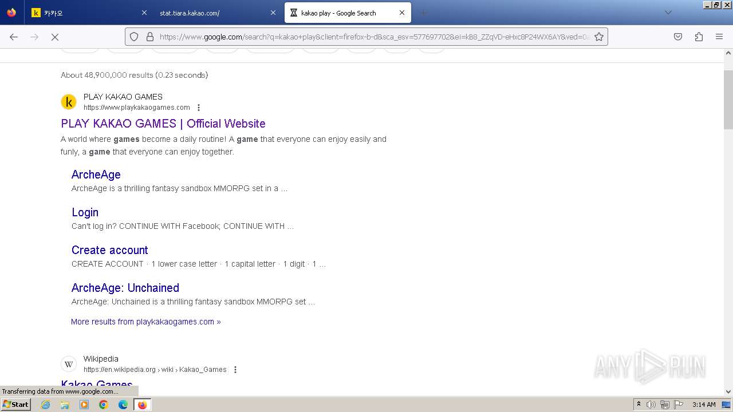
Task: Open the Firefox application menu
Action: click(x=719, y=37)
